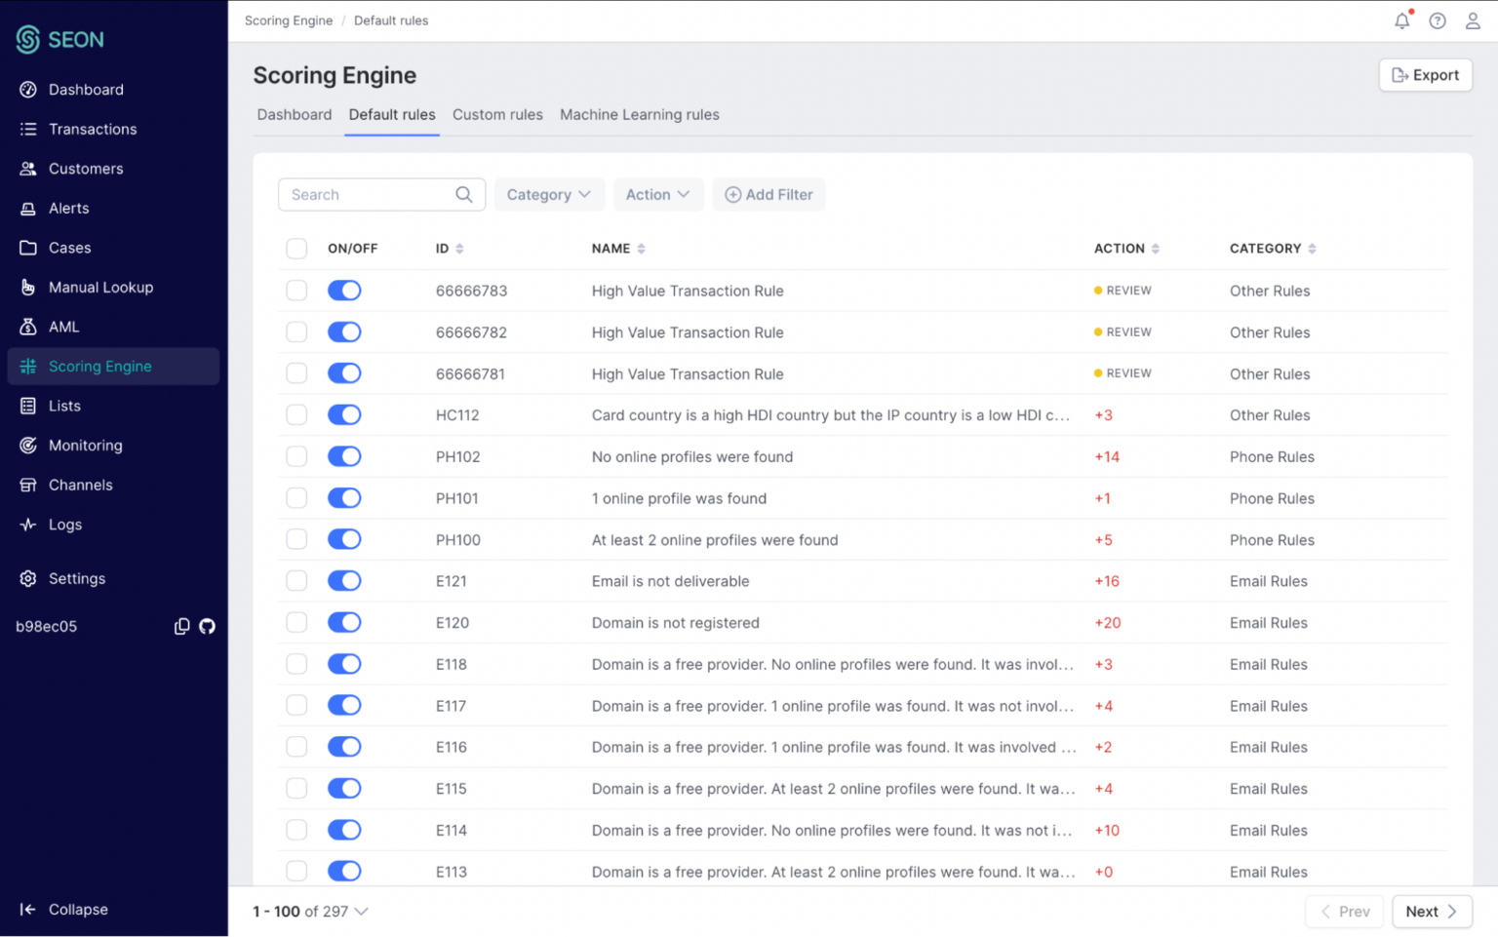Open Manual Lookup from the sidebar
Image resolution: width=1498 pixels, height=937 pixels.
tap(100, 287)
